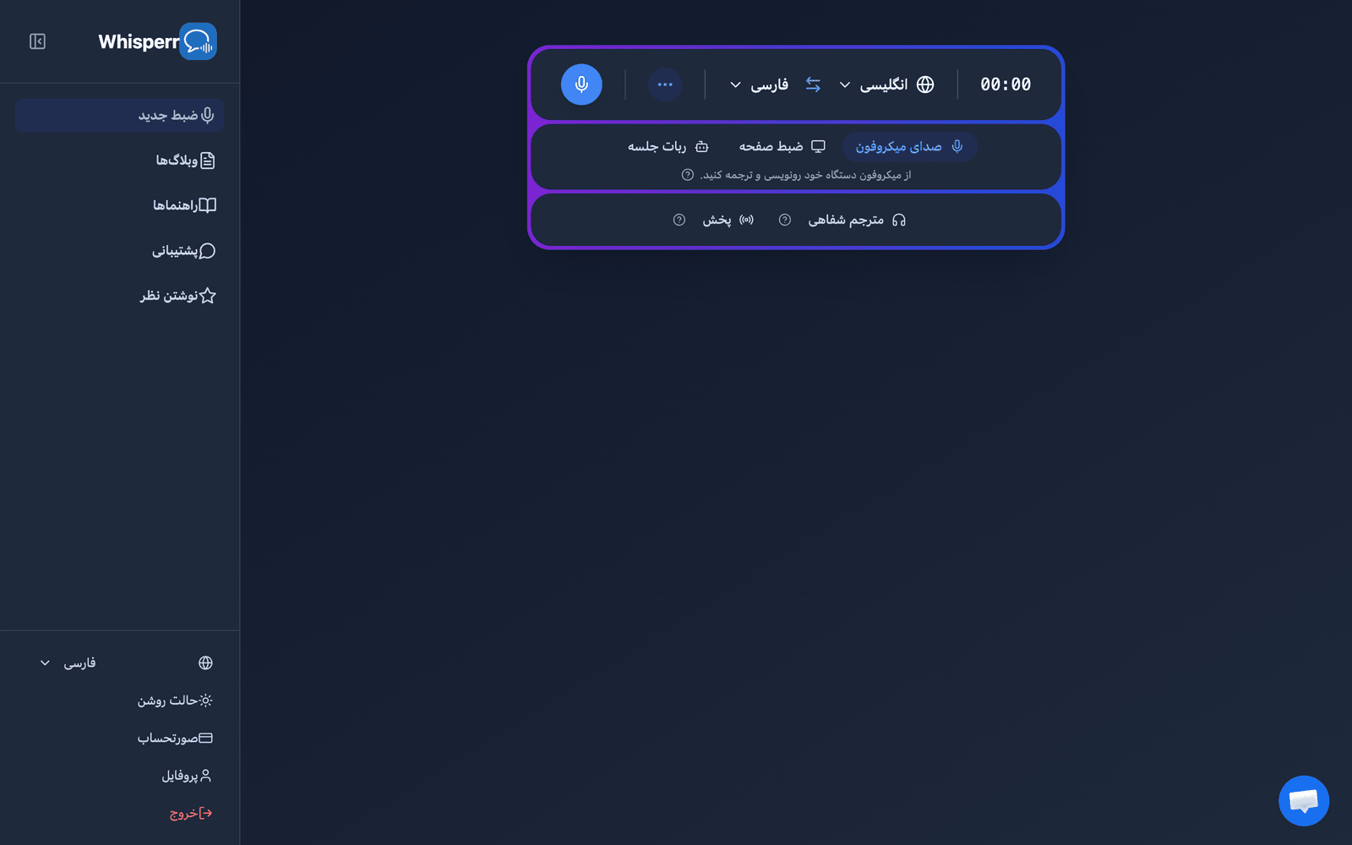The height and width of the screenshot is (845, 1352).
Task: Click the broadcast icon beside پخش
Action: click(746, 220)
